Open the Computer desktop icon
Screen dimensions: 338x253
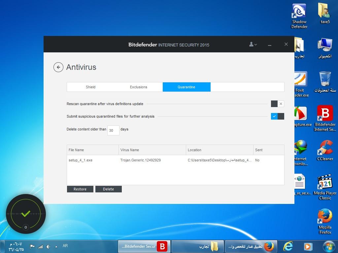pyautogui.click(x=325, y=48)
